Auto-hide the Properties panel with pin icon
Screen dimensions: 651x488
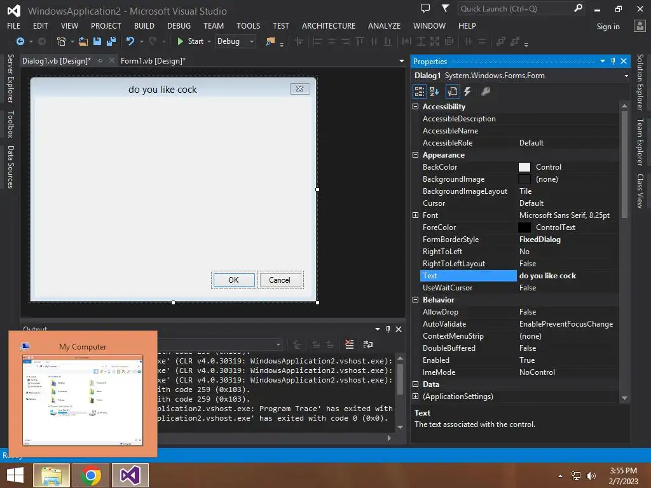(x=613, y=61)
